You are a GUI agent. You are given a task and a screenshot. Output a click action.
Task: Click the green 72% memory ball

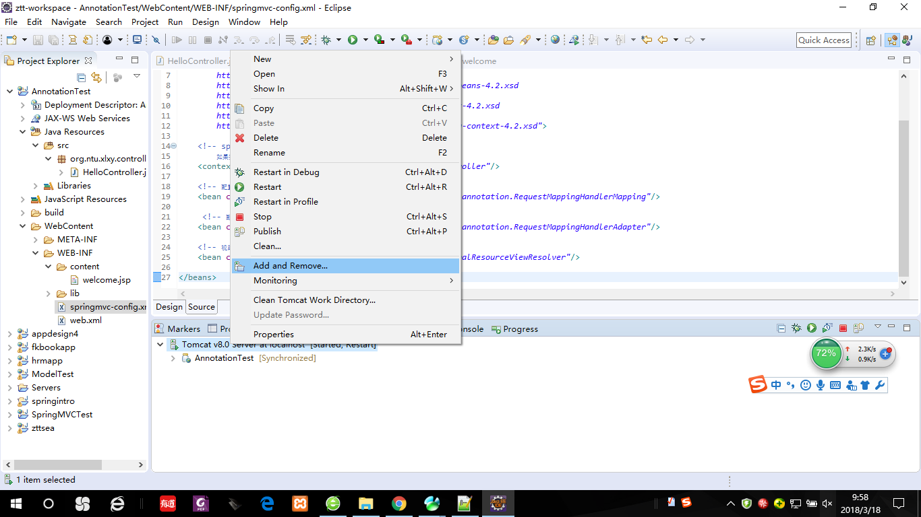tap(826, 353)
